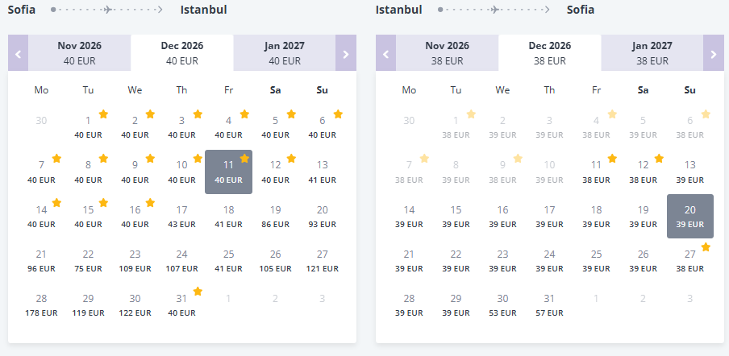Choose return December 25 at 39 EUR
729x356 pixels.
(597, 261)
